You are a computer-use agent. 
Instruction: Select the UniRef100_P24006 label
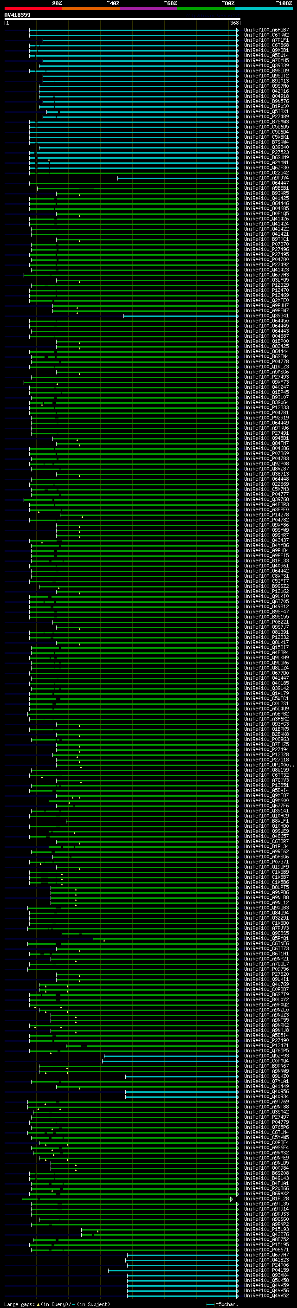[266, 1265]
